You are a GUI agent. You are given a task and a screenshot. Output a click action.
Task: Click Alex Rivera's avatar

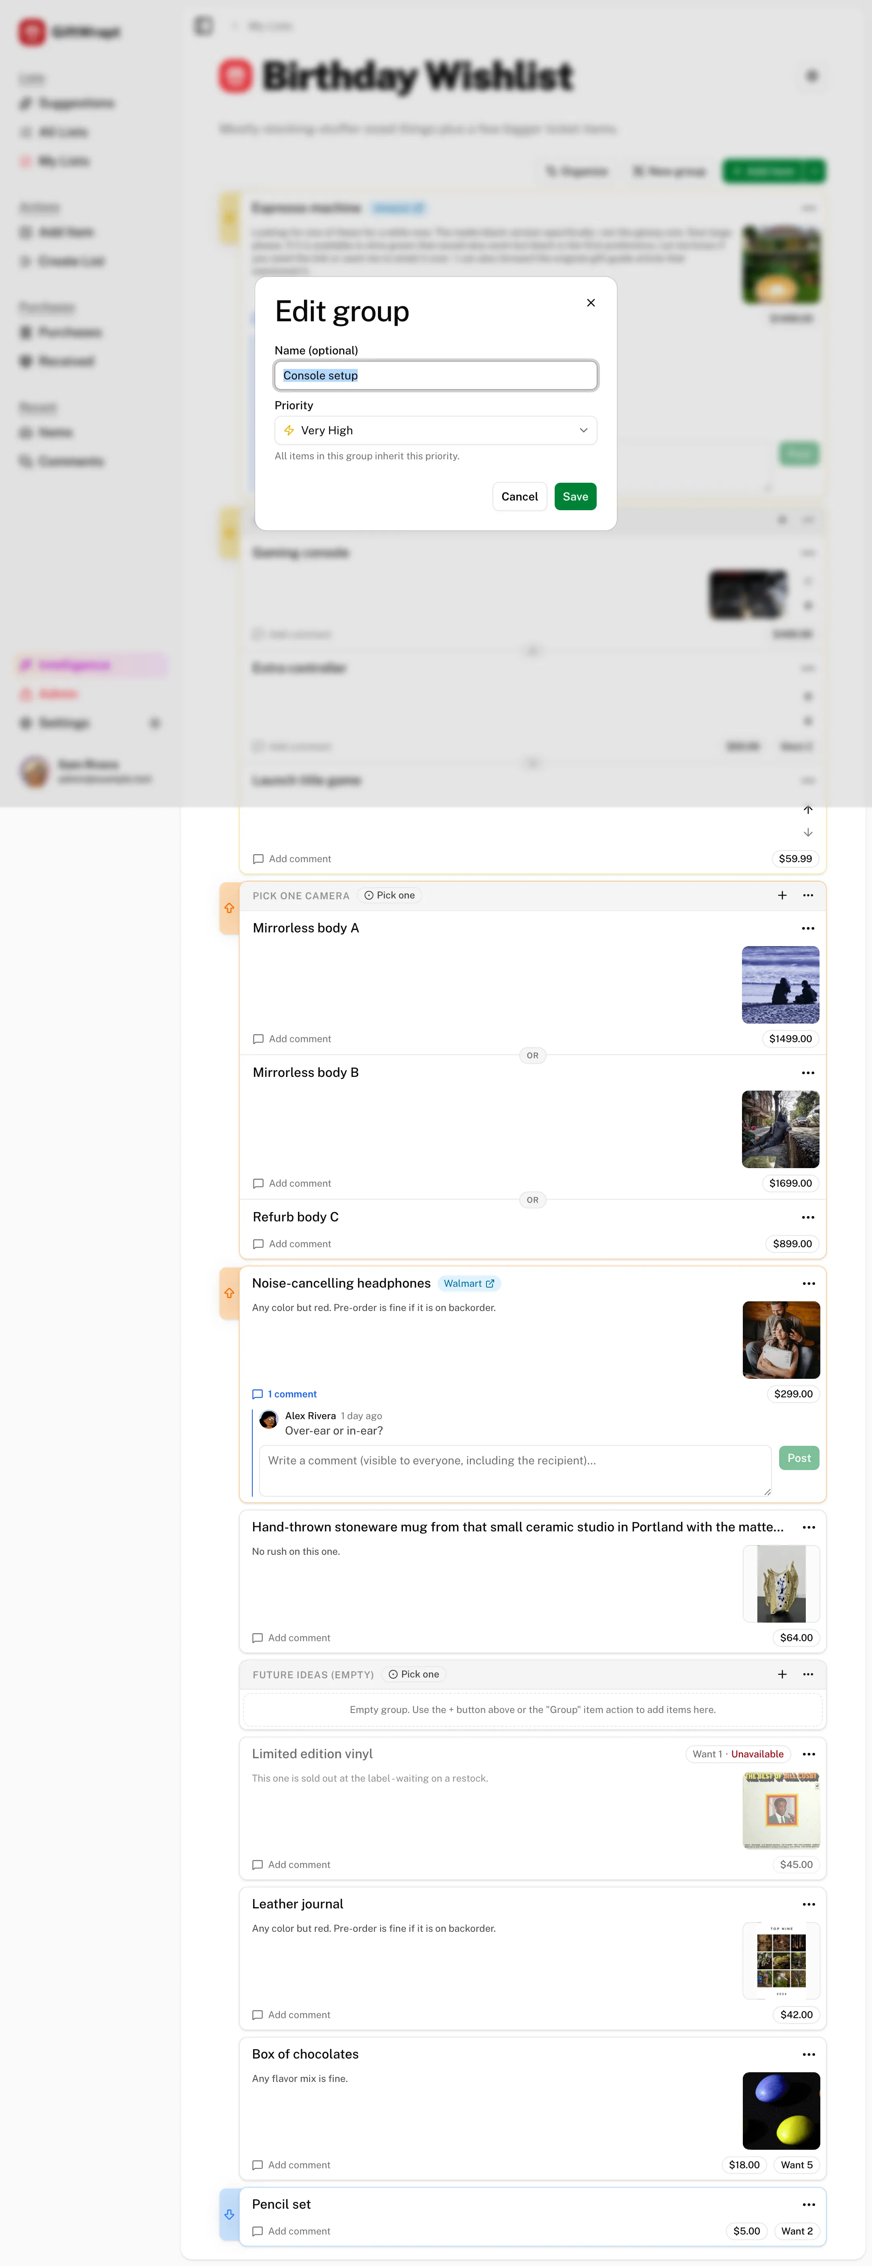click(x=268, y=1419)
